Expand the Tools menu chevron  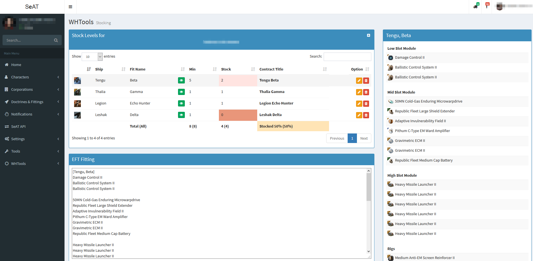[58, 151]
